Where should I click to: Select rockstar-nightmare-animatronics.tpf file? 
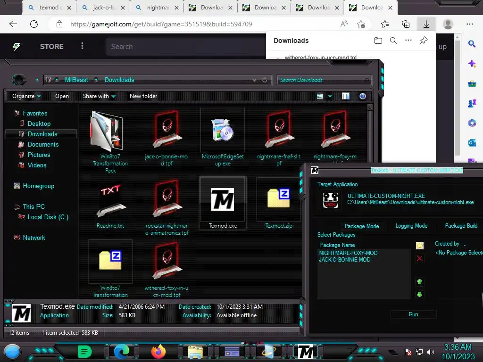(167, 208)
